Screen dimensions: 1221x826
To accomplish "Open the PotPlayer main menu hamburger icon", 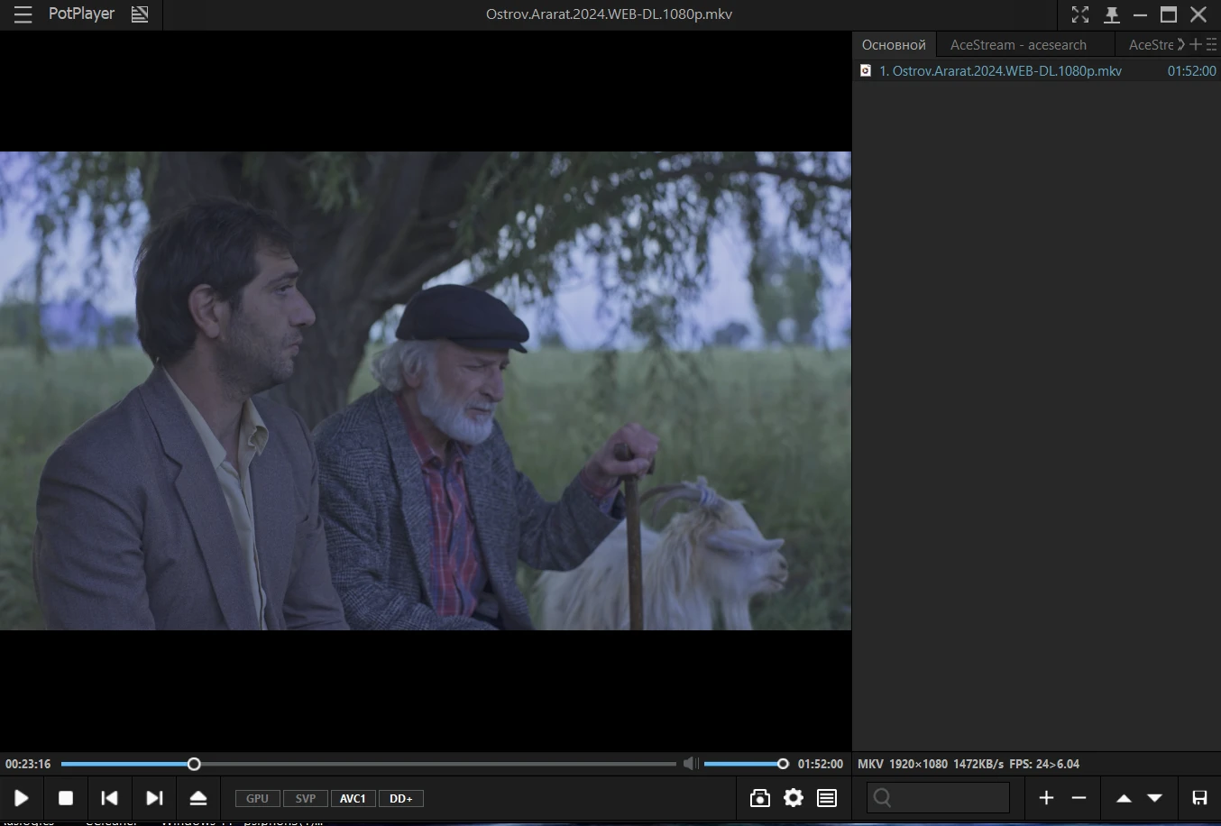I will click(23, 14).
